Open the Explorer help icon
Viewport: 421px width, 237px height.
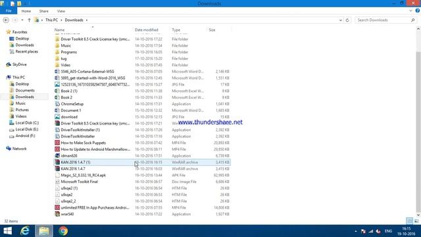point(418,11)
